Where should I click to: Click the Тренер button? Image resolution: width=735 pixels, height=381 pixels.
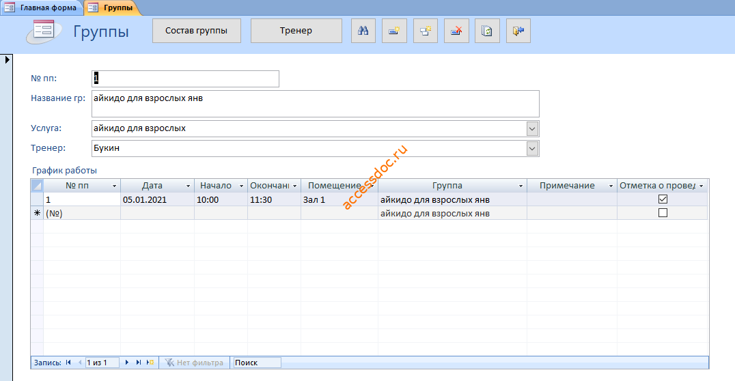tap(296, 31)
